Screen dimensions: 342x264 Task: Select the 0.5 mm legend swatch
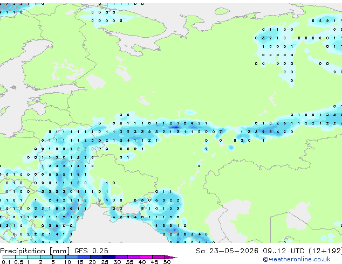tap(22, 257)
